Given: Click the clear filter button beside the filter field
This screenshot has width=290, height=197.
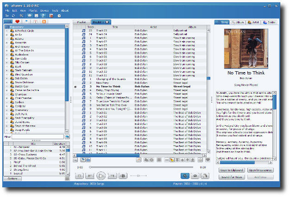Looking at the screenshot, I should 67,137.
